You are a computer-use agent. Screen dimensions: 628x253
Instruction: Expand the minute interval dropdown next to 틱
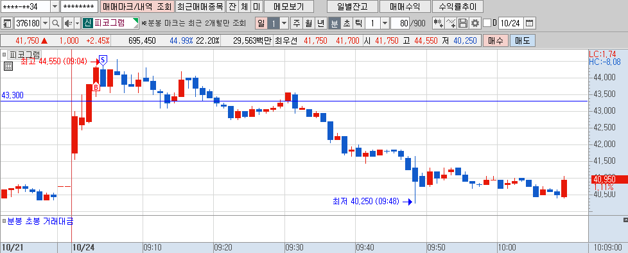385,23
